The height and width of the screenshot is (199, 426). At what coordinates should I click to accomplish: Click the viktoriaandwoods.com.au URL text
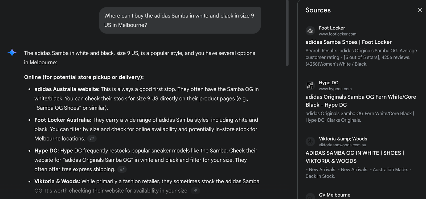click(x=342, y=145)
